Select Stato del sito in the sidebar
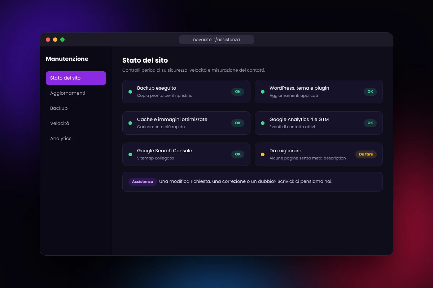 pos(76,78)
